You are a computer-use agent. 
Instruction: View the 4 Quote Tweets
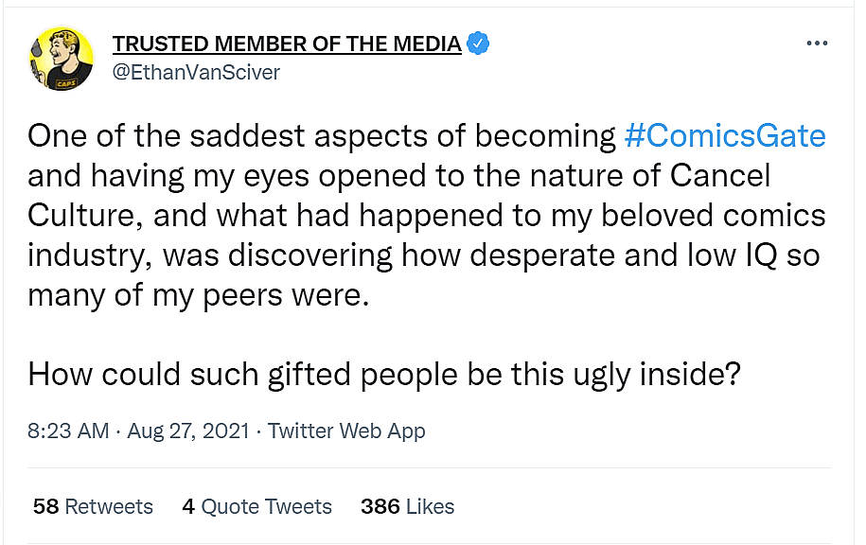[256, 507]
